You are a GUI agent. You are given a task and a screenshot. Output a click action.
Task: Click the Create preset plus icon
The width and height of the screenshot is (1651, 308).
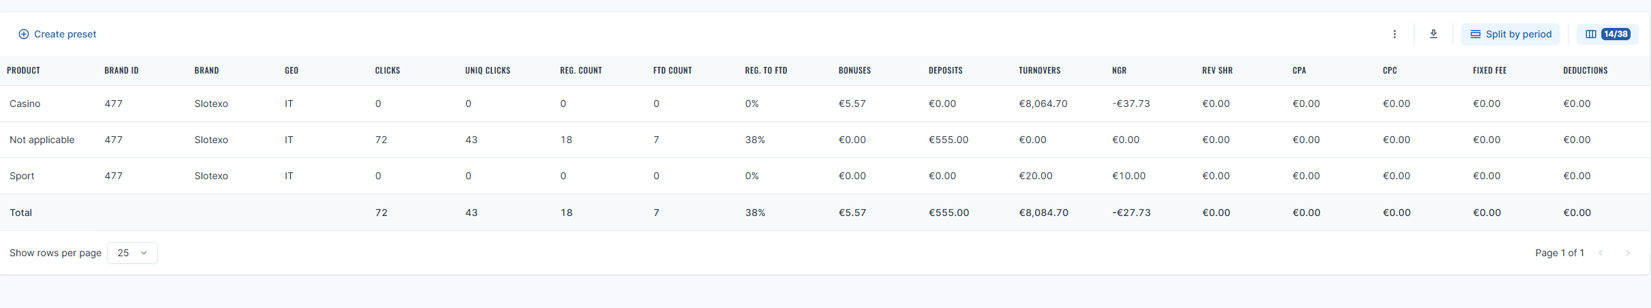point(23,34)
